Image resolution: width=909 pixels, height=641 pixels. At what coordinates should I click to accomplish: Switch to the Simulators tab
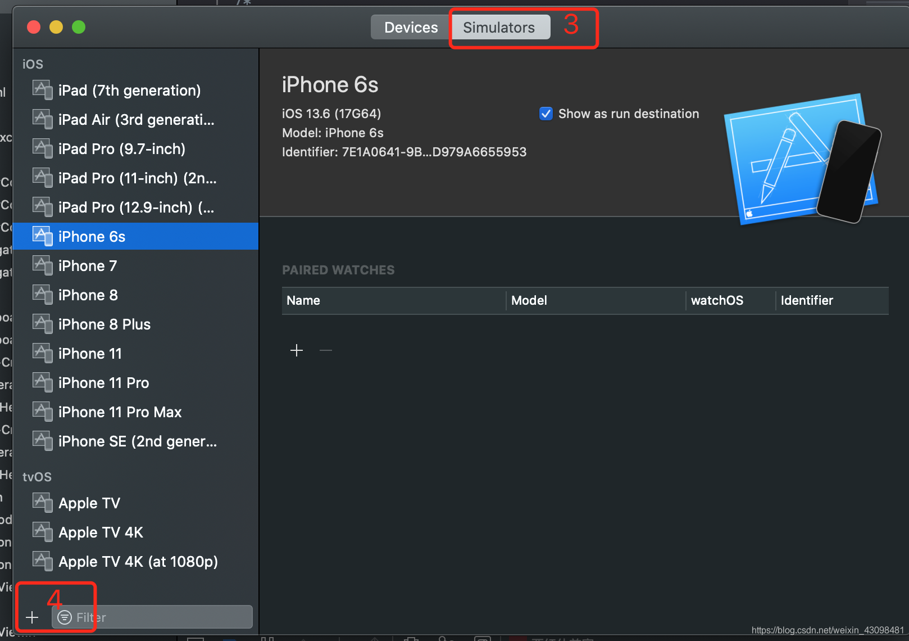click(x=499, y=27)
